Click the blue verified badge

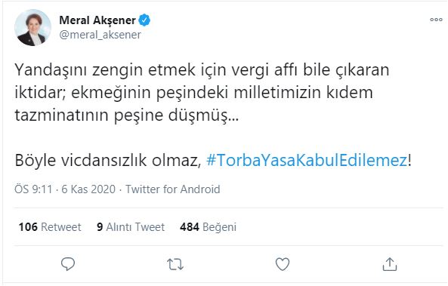point(144,20)
